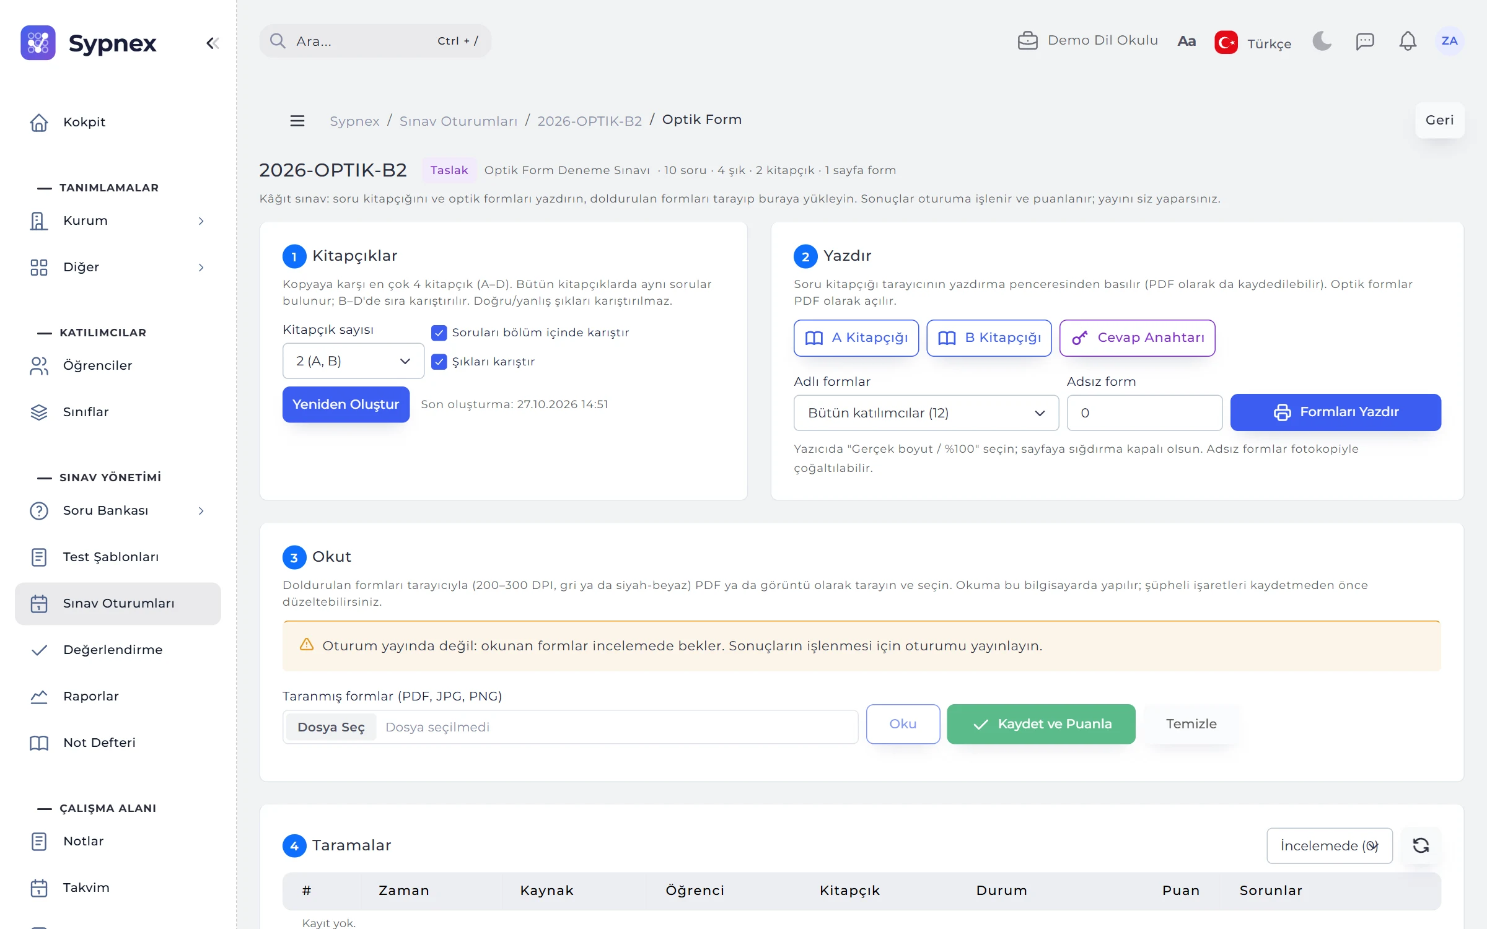The width and height of the screenshot is (1487, 929).
Task: Click Geri button
Action: point(1439,120)
